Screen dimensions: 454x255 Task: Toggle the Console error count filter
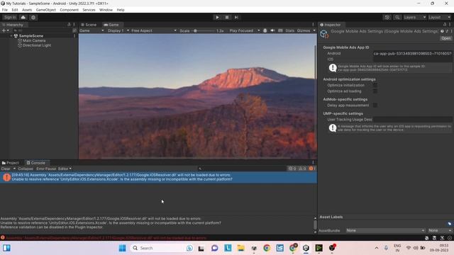coord(312,169)
